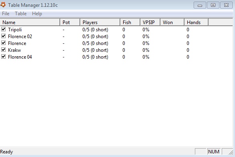The image size is (235, 157).
Task: Open the File menu
Action: (6, 14)
